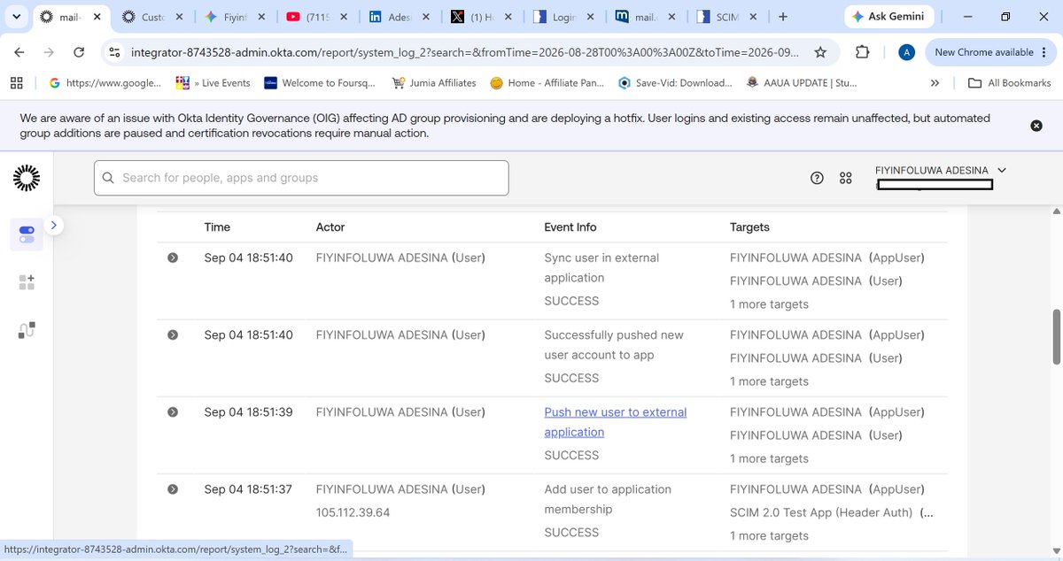Focus the search for people, apps and groups field
This screenshot has height=561, width=1063.
pos(301,178)
